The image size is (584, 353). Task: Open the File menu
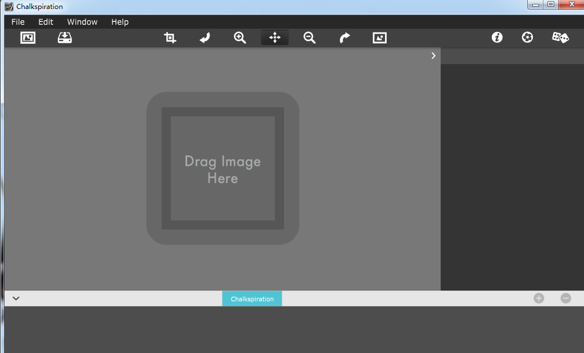tap(18, 22)
